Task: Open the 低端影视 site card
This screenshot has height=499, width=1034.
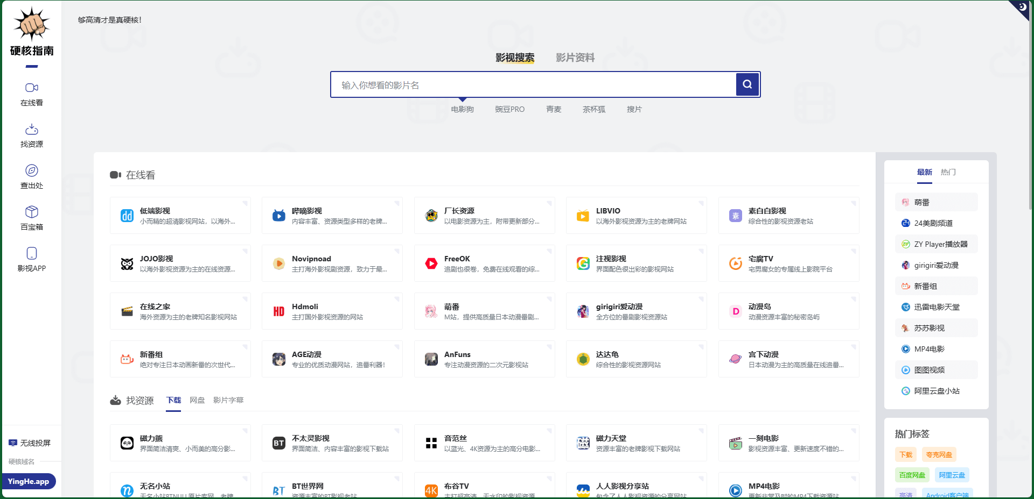Action: (180, 215)
